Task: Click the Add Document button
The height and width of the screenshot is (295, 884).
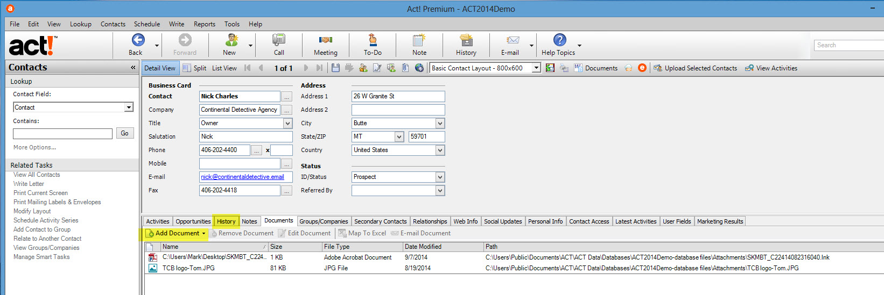Action: (x=177, y=233)
